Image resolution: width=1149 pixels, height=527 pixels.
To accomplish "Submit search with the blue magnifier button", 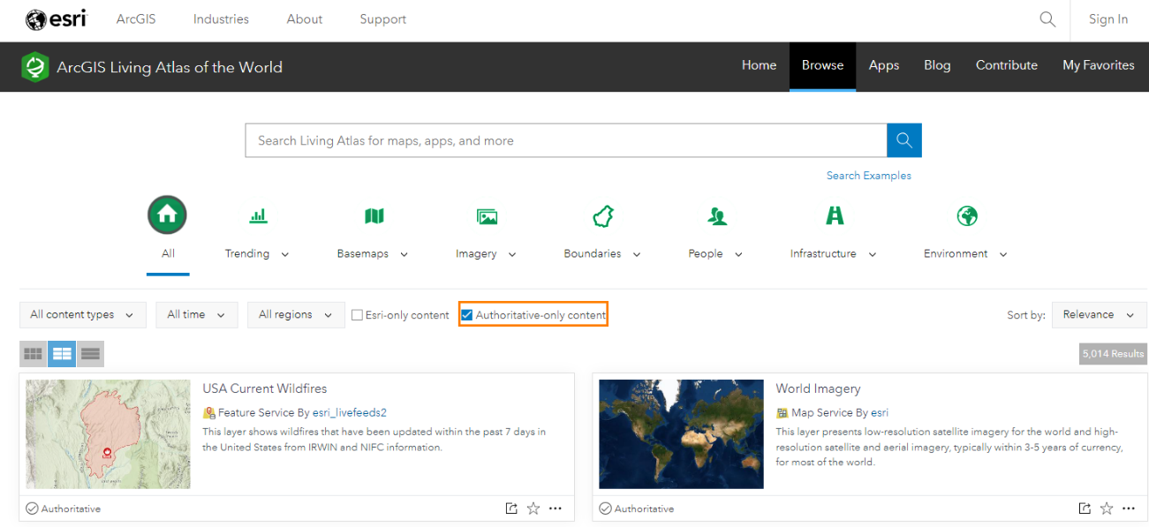I will coord(904,140).
